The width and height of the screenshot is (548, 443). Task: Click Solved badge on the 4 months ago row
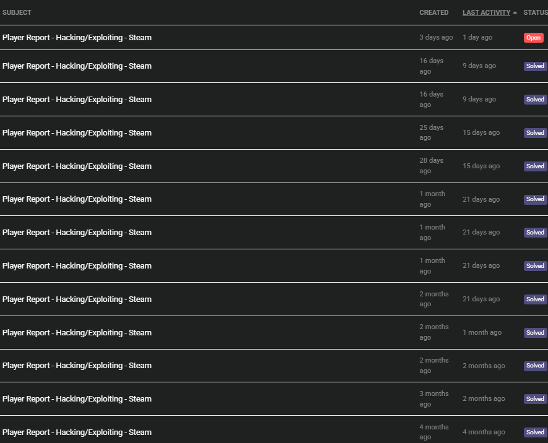click(x=535, y=432)
